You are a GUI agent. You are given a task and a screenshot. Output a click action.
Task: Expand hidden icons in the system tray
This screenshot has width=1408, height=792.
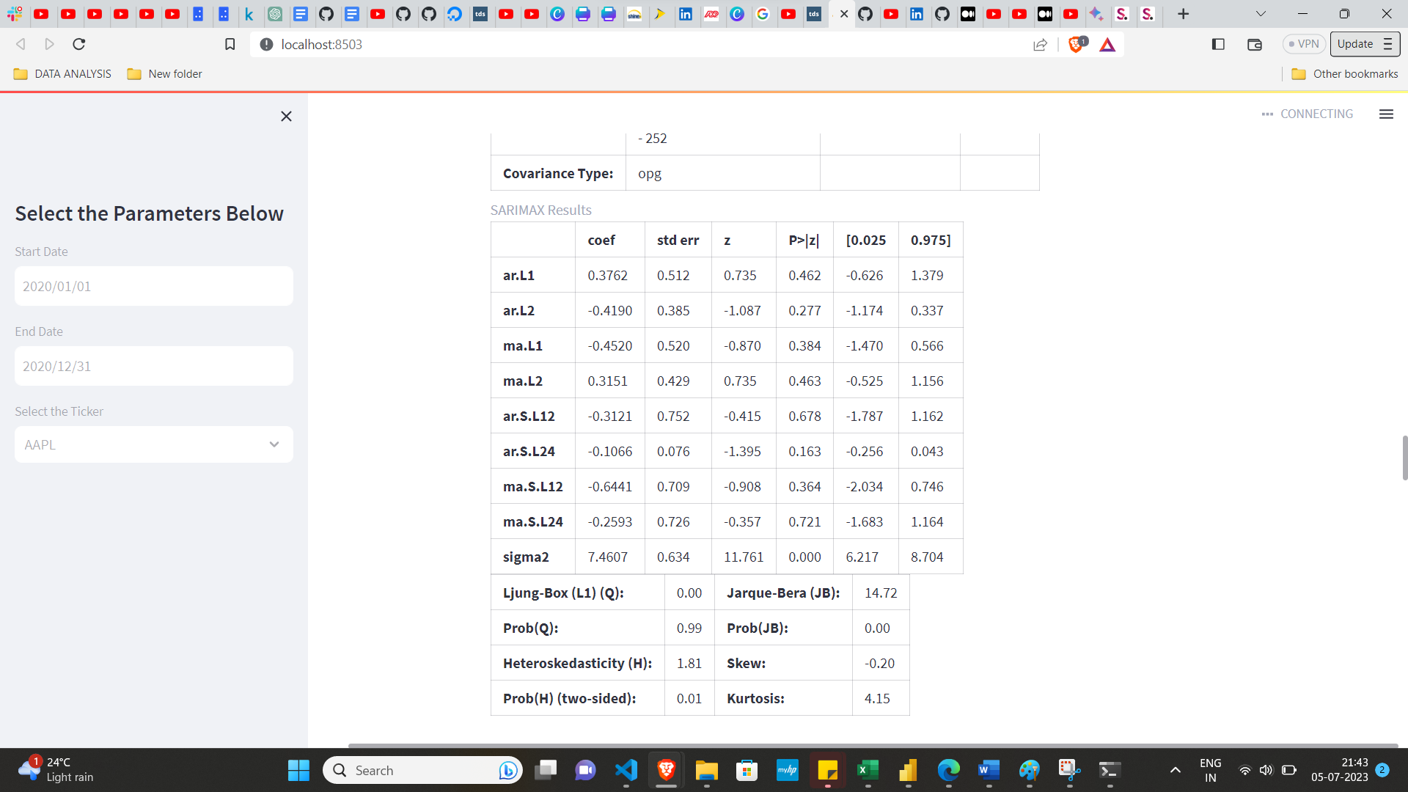pos(1175,770)
